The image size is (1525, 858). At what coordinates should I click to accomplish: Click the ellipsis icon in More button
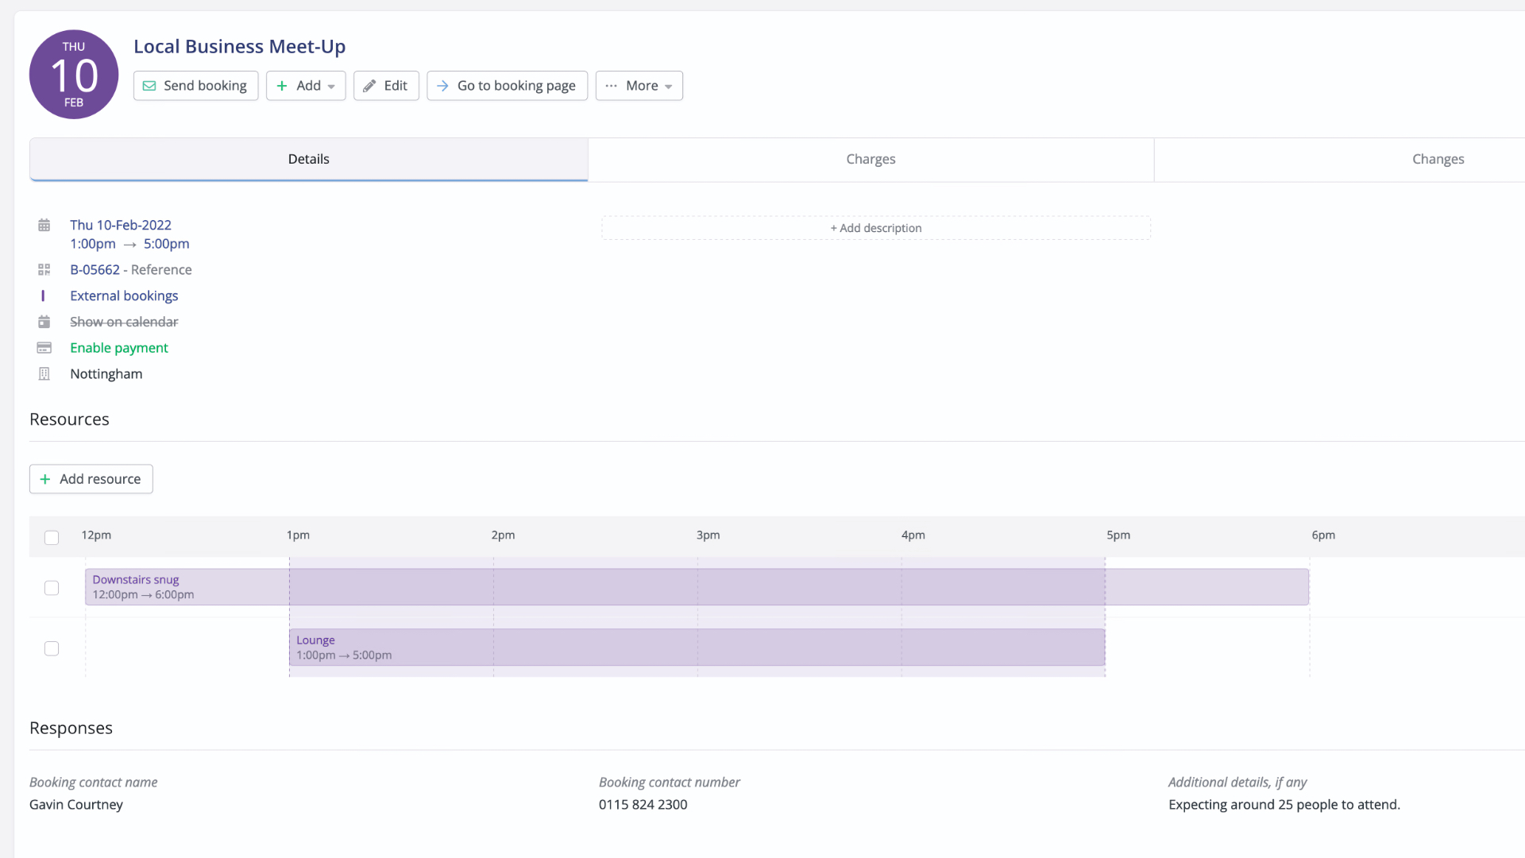click(x=611, y=86)
